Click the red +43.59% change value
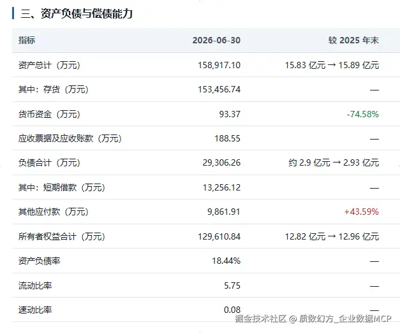The width and height of the screenshot is (400, 332). (x=362, y=212)
